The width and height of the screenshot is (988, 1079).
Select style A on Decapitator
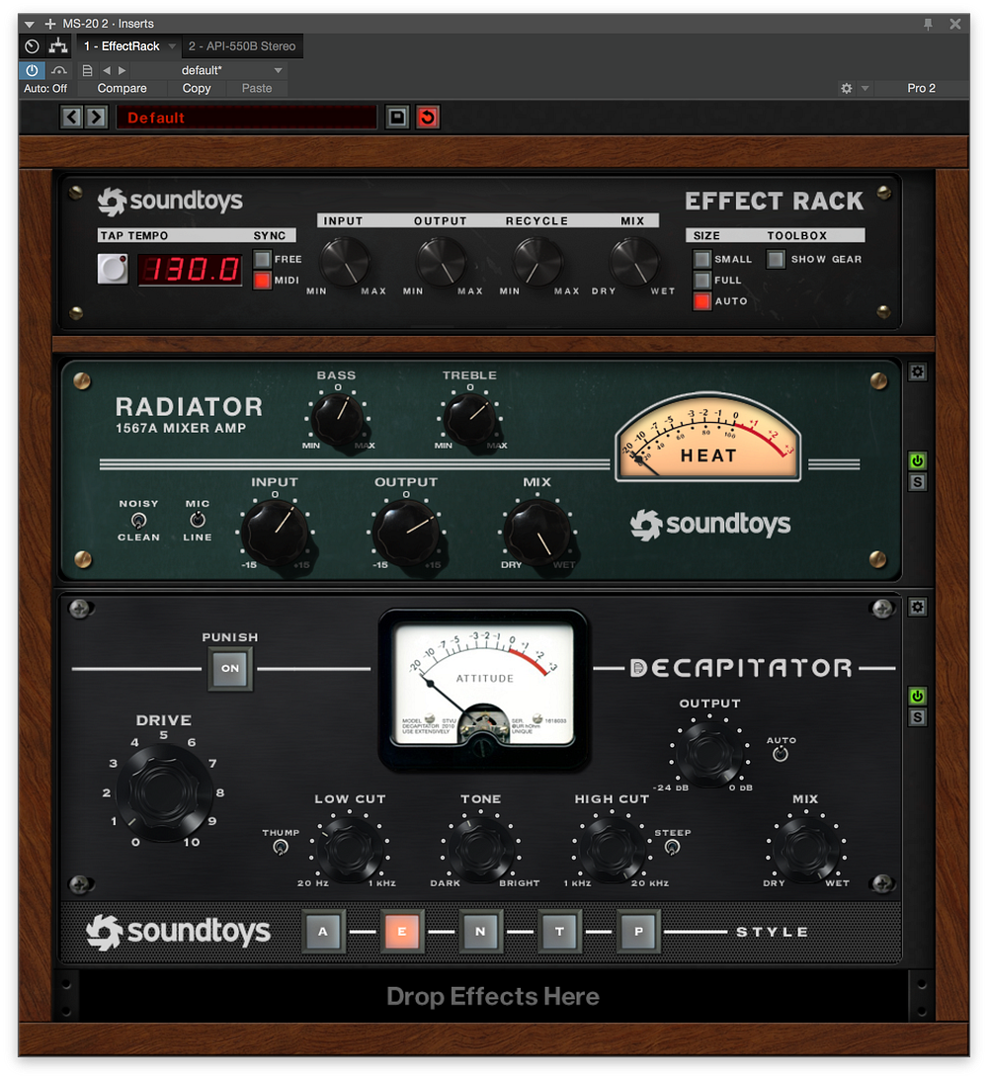tap(323, 931)
